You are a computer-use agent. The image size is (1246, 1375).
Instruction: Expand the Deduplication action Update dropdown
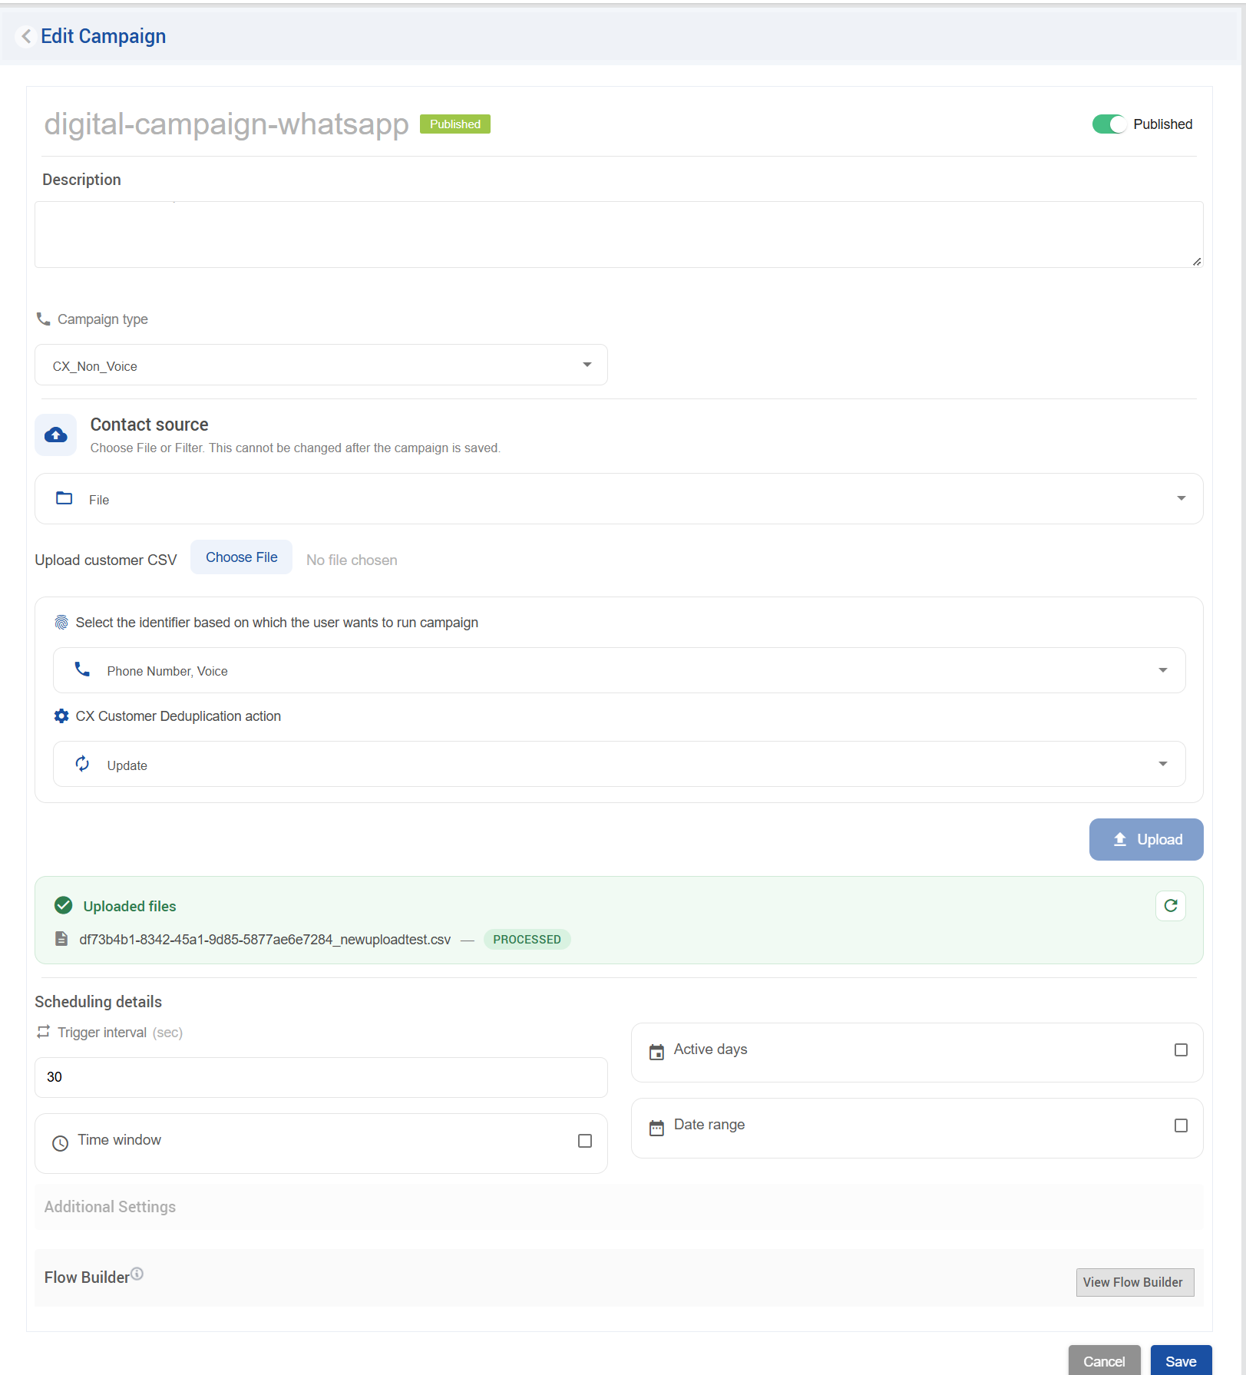(619, 764)
